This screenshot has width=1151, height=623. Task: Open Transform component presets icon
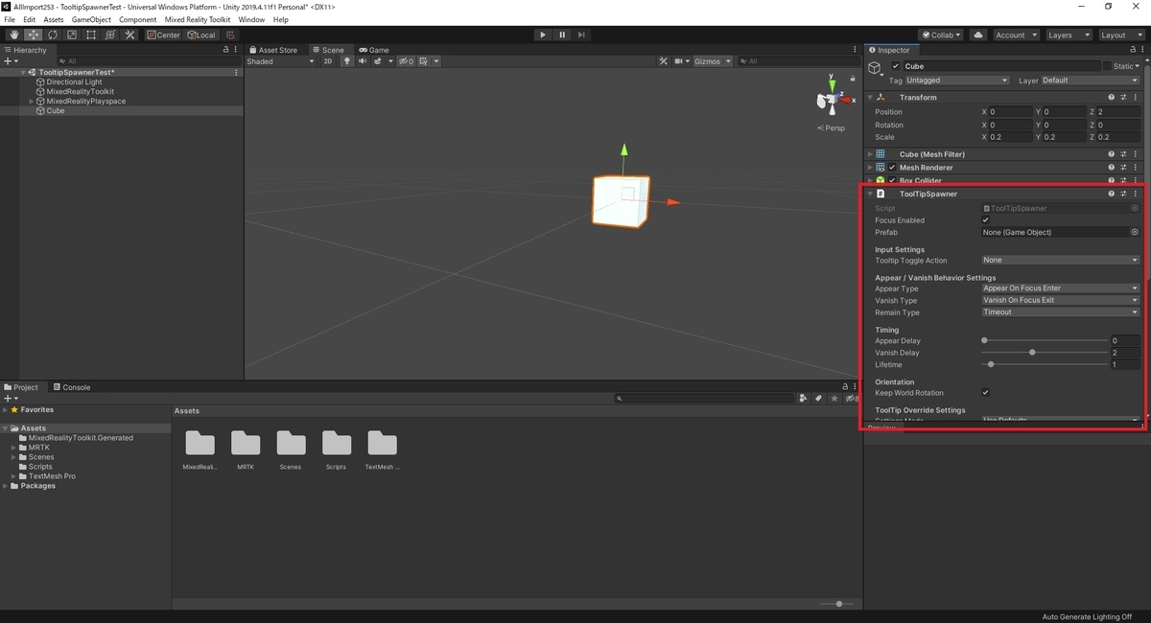(1123, 97)
